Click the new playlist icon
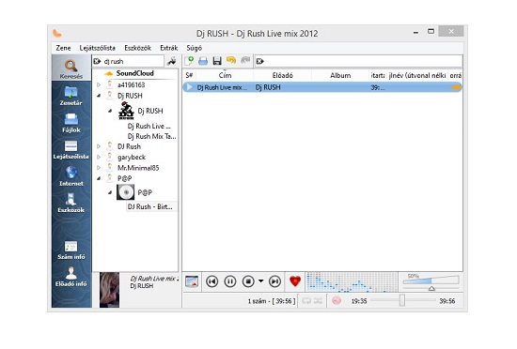This screenshot has height=349, width=517. (x=189, y=61)
